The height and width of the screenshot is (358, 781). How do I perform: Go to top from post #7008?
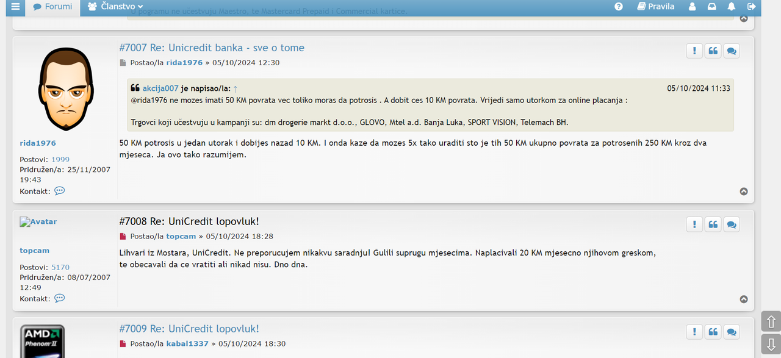pyautogui.click(x=744, y=299)
